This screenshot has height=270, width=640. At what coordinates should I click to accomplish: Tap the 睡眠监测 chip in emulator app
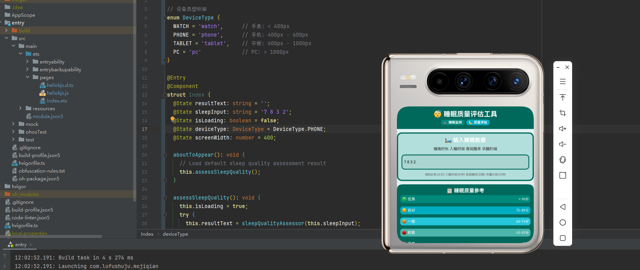[453, 122]
